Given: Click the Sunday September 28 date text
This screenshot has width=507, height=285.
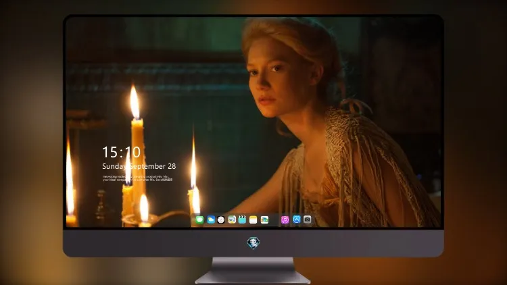Looking at the screenshot, I should click(x=139, y=166).
